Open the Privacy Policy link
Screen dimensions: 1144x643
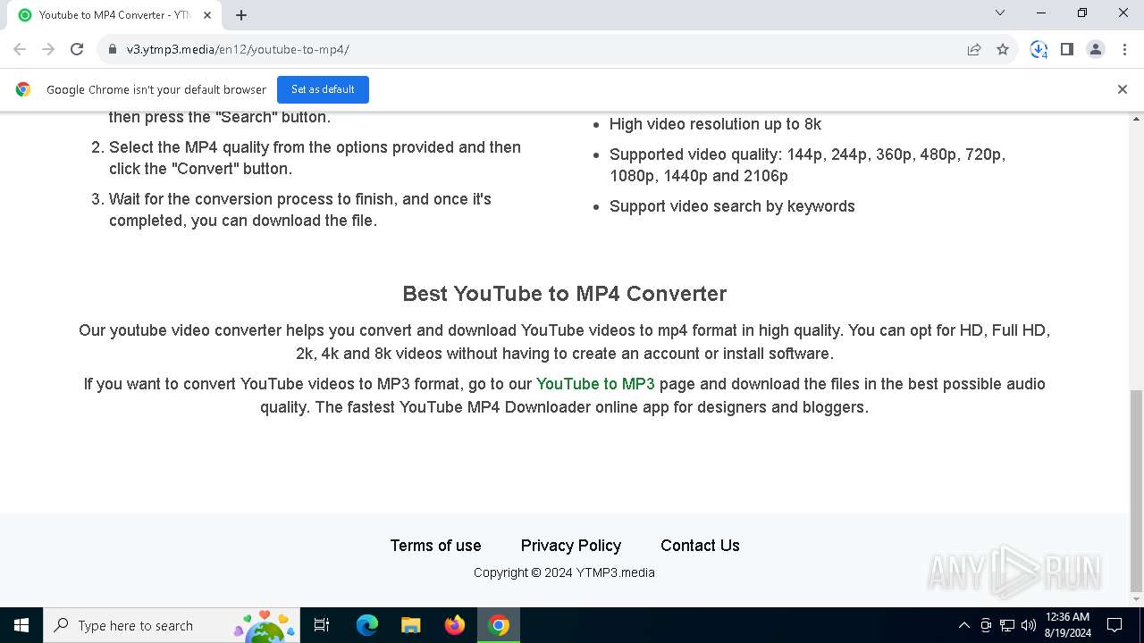(x=571, y=546)
